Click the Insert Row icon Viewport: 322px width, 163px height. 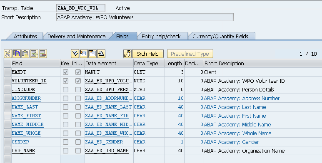(x=34, y=54)
